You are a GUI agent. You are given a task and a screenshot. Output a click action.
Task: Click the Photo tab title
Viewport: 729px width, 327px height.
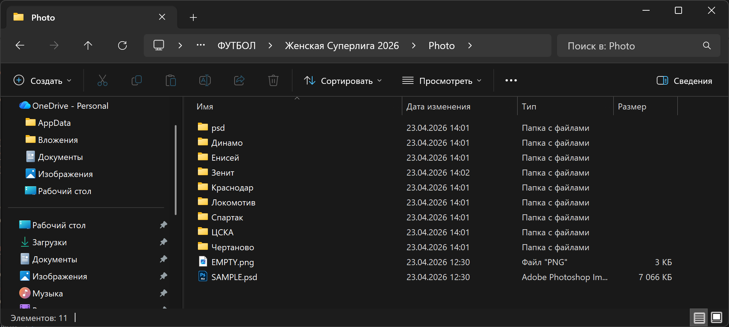43,17
